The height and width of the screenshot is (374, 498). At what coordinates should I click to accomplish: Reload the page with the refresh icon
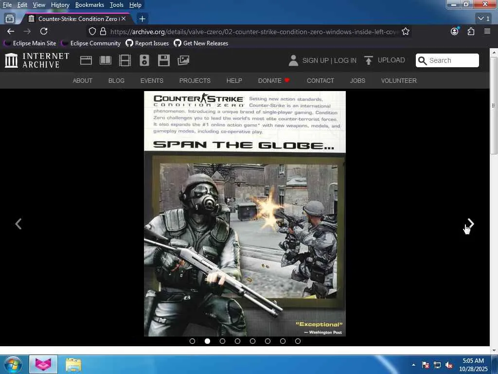(x=44, y=32)
